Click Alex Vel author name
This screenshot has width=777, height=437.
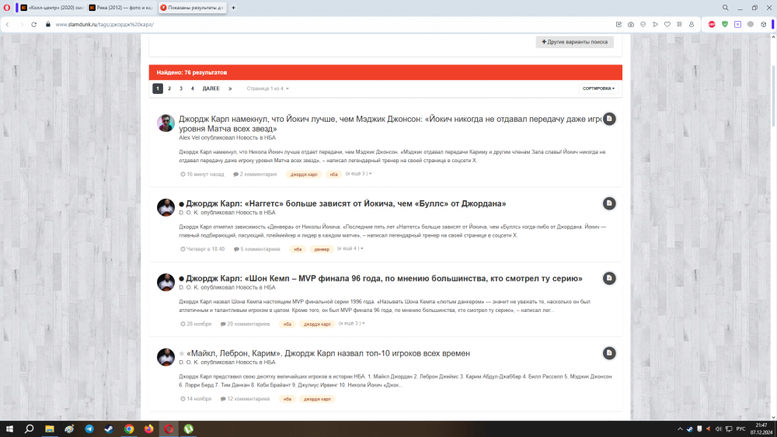coord(189,137)
